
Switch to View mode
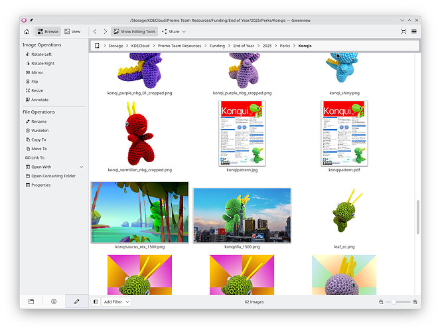(x=73, y=31)
